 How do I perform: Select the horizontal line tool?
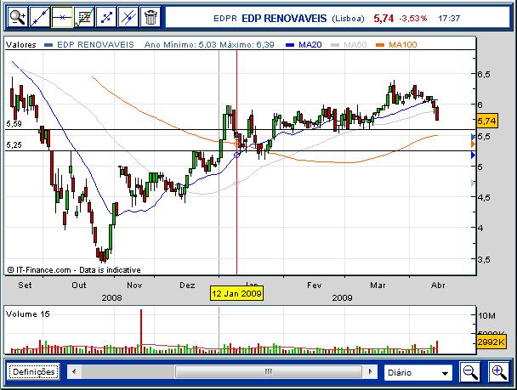pos(62,17)
